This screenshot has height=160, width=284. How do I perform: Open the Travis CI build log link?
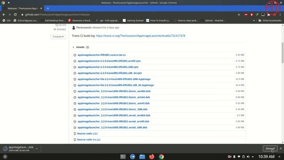(141, 36)
